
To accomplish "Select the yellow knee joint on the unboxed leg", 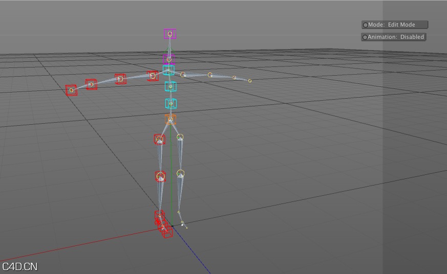I will [x=180, y=173].
